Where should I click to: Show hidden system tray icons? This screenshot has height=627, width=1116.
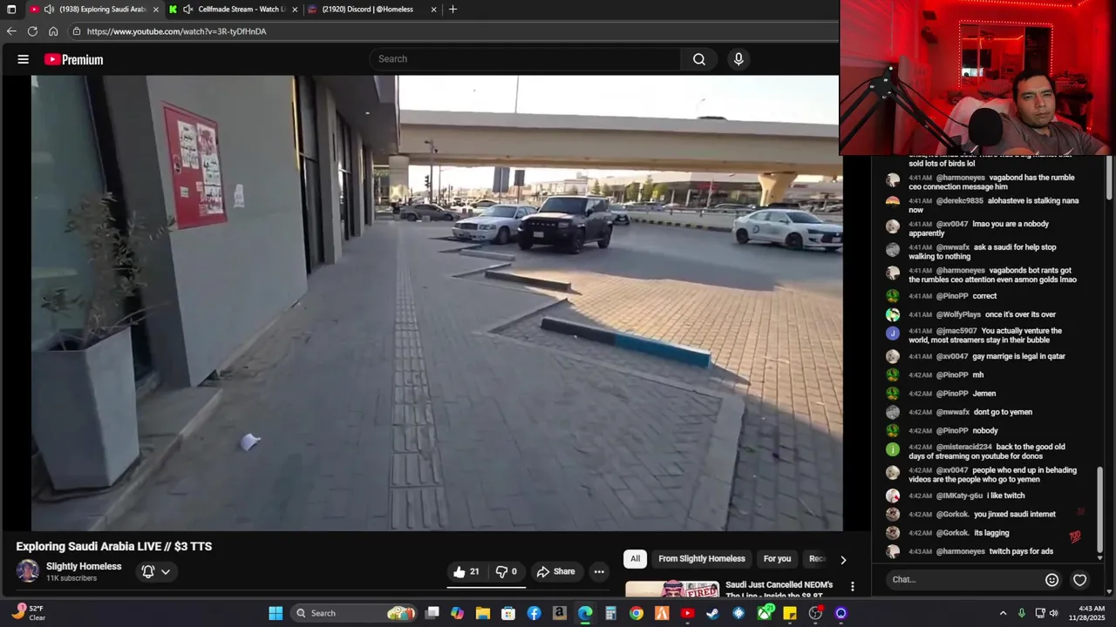[1003, 613]
